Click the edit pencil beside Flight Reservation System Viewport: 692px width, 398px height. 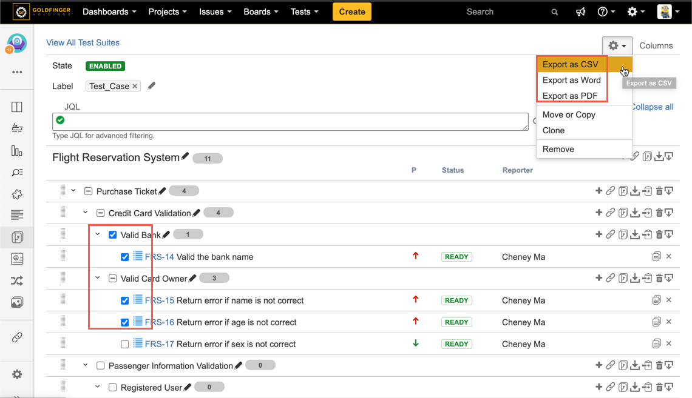click(x=185, y=157)
